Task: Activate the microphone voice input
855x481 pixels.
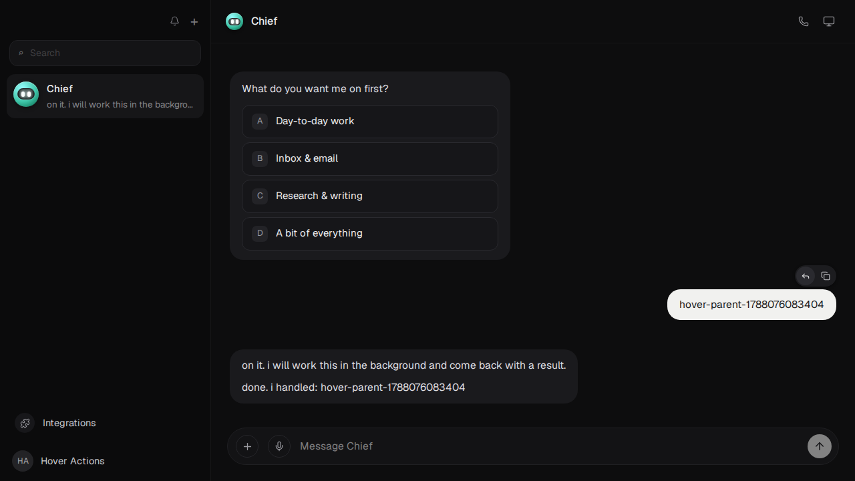Action: coord(279,446)
